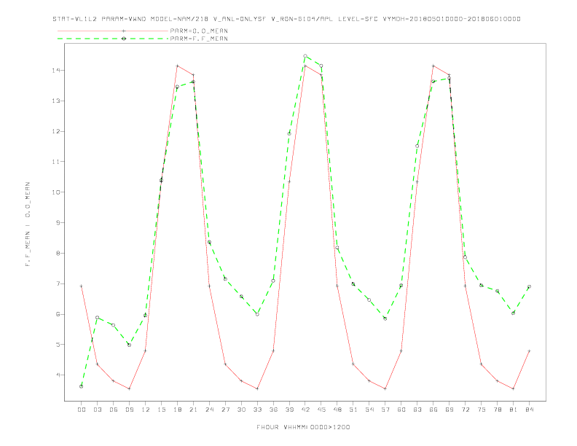Click x-axis tick label 72
This screenshot has width=577, height=446.
click(x=465, y=410)
